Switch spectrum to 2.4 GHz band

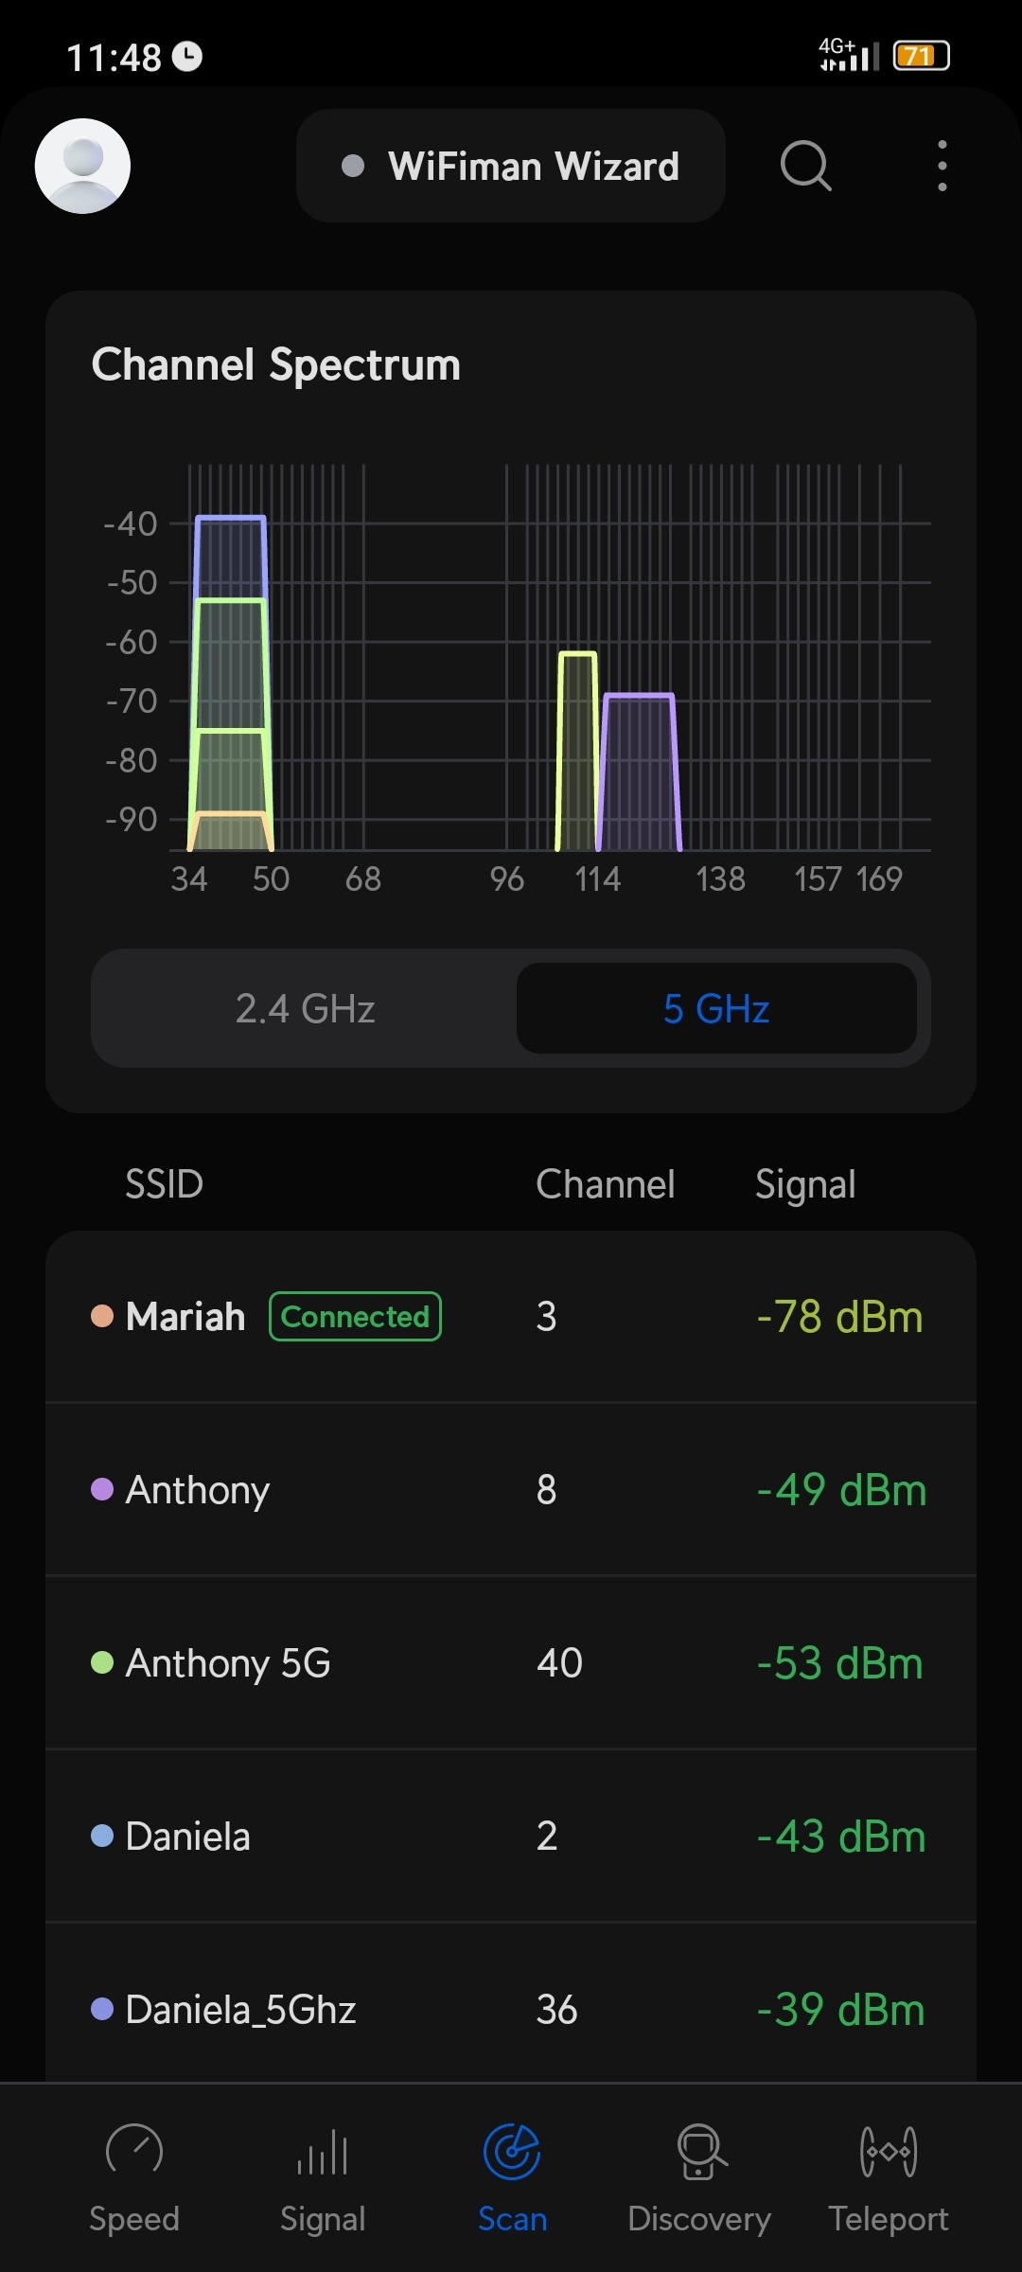pyautogui.click(x=305, y=1008)
